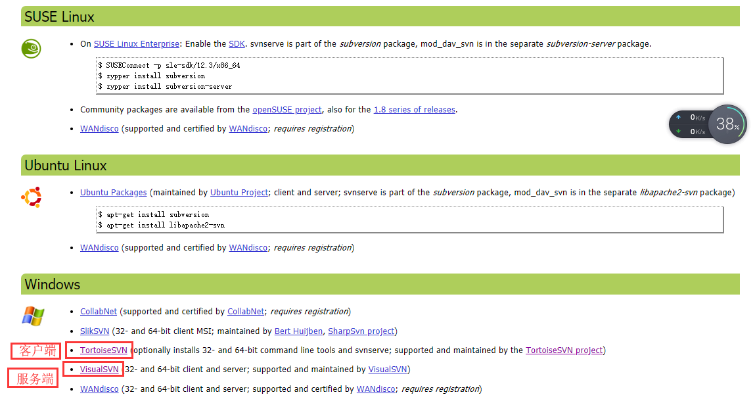Click the 38% memory usage circle widget
755x407 pixels.
727,124
